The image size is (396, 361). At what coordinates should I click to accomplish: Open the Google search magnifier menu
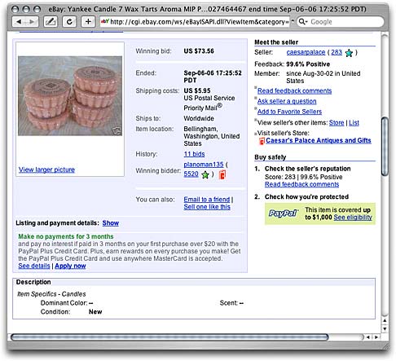point(303,21)
